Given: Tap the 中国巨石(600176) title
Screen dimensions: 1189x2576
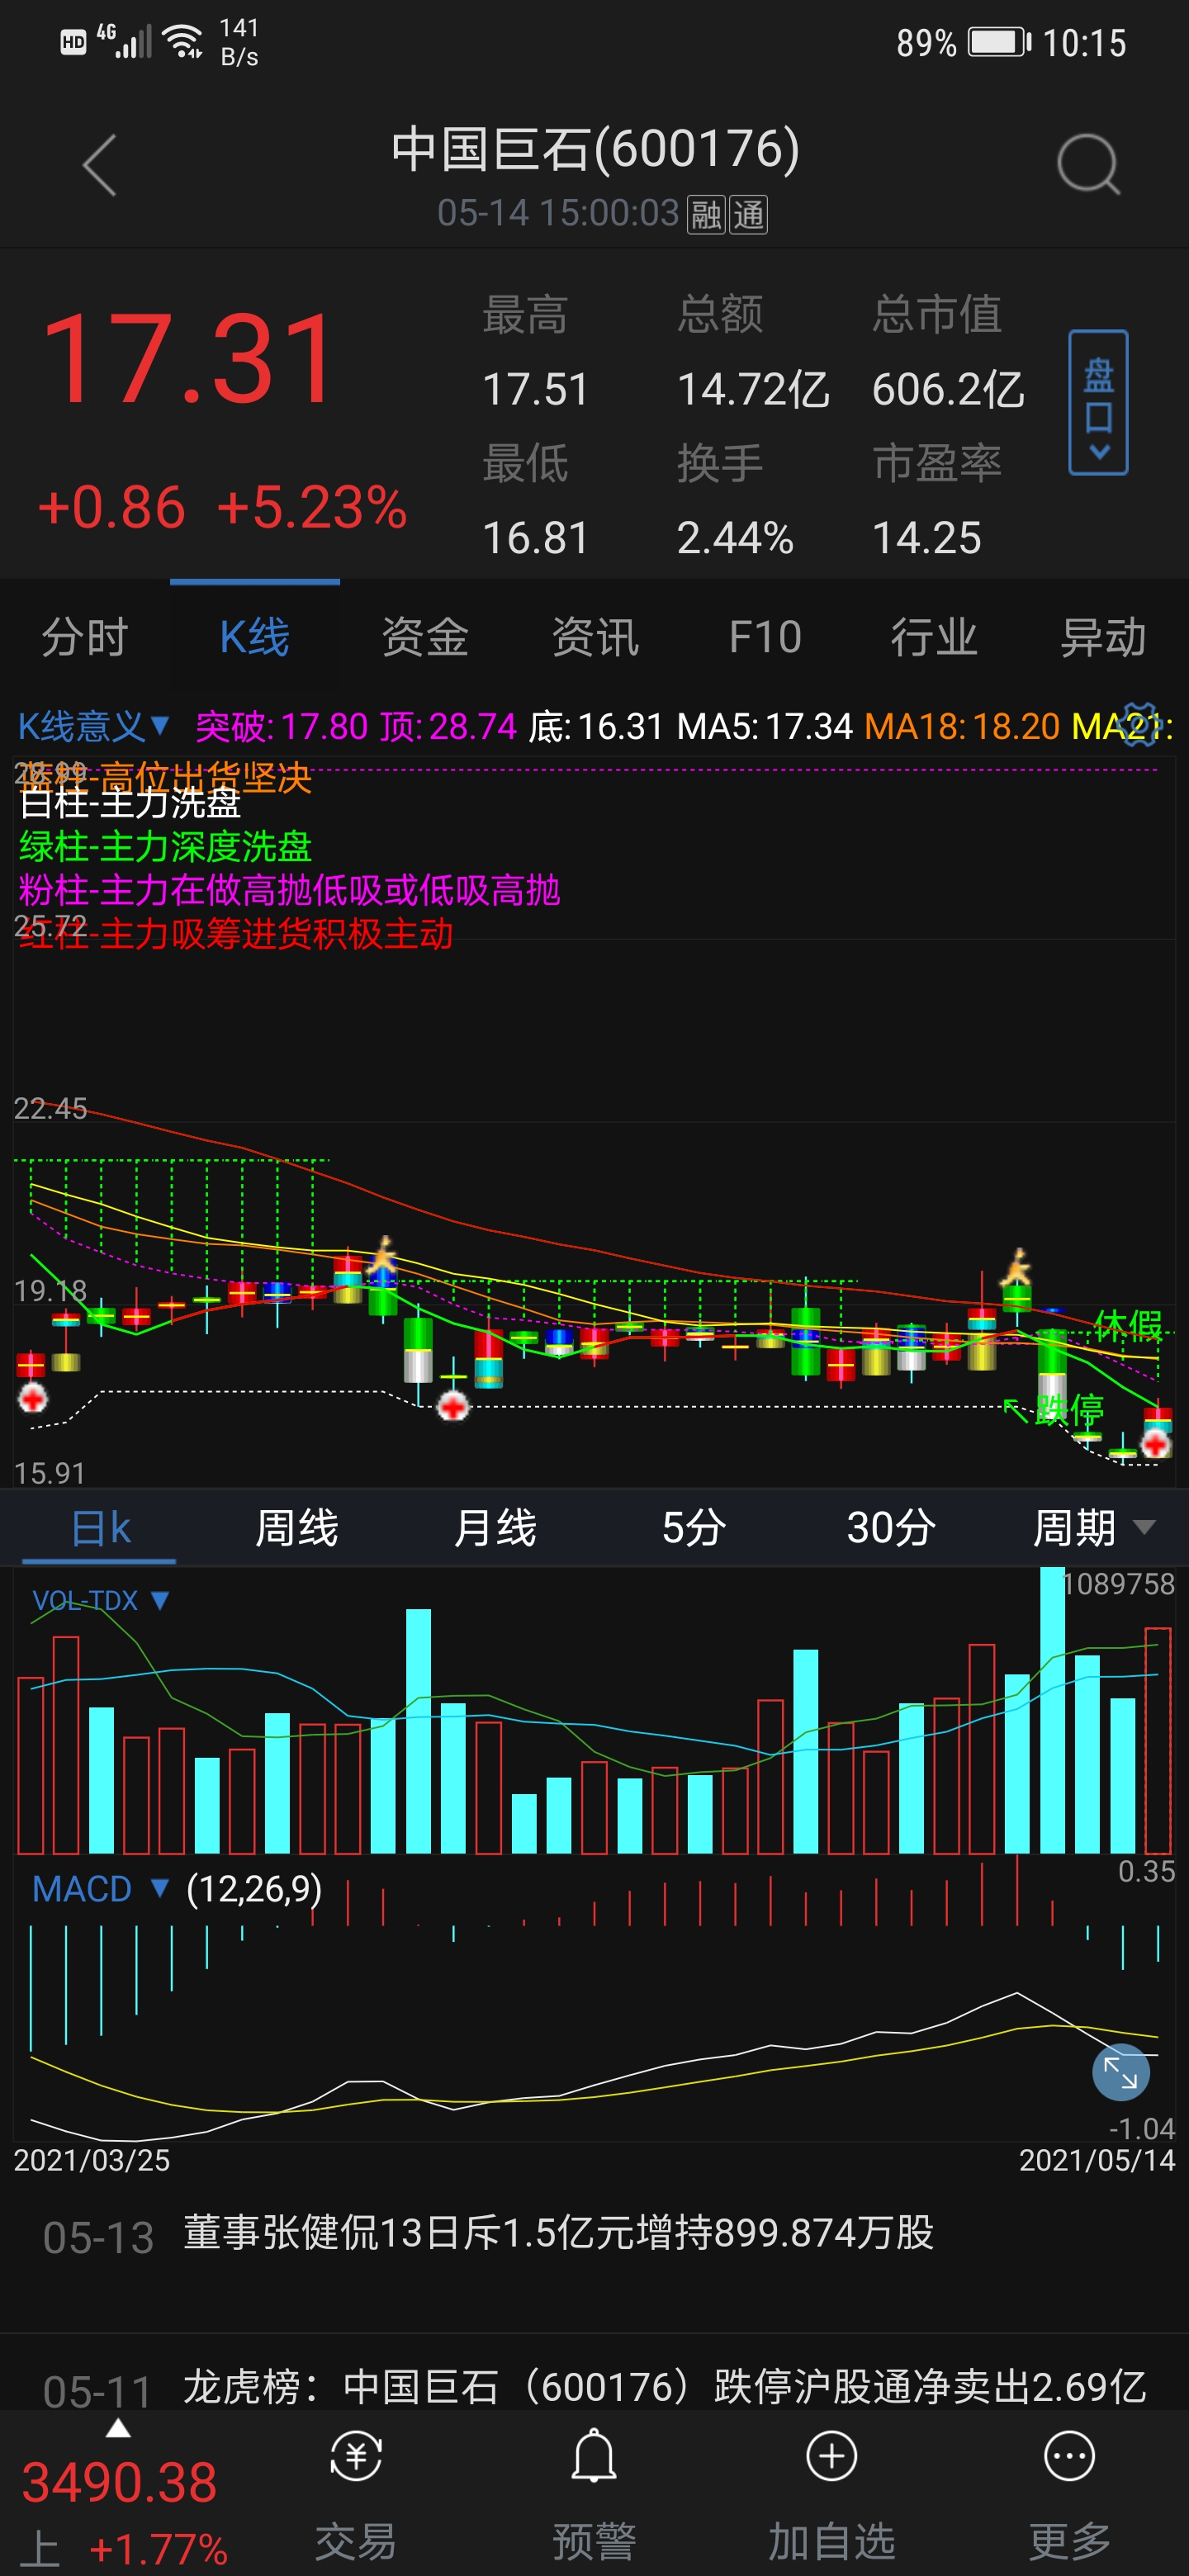Looking at the screenshot, I should 595,149.
